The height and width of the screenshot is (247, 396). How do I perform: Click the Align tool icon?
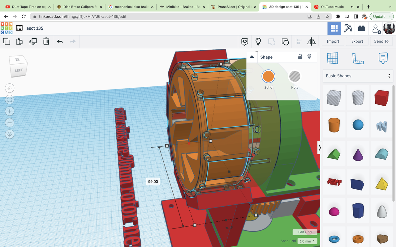(299, 41)
